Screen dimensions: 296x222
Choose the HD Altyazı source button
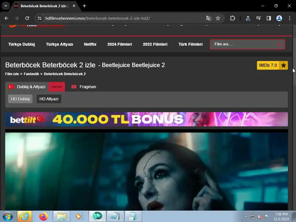pyautogui.click(x=49, y=99)
